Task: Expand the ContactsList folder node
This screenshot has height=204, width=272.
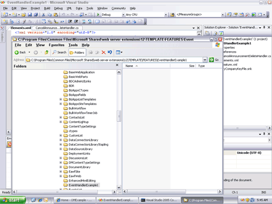Action: [61, 118]
